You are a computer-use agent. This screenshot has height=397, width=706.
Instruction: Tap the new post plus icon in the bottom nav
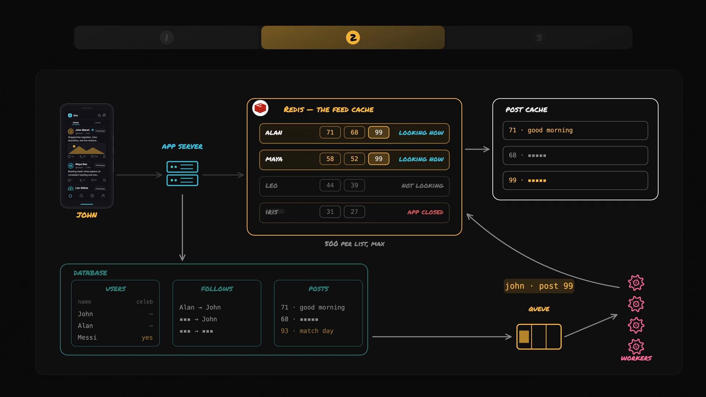click(92, 196)
